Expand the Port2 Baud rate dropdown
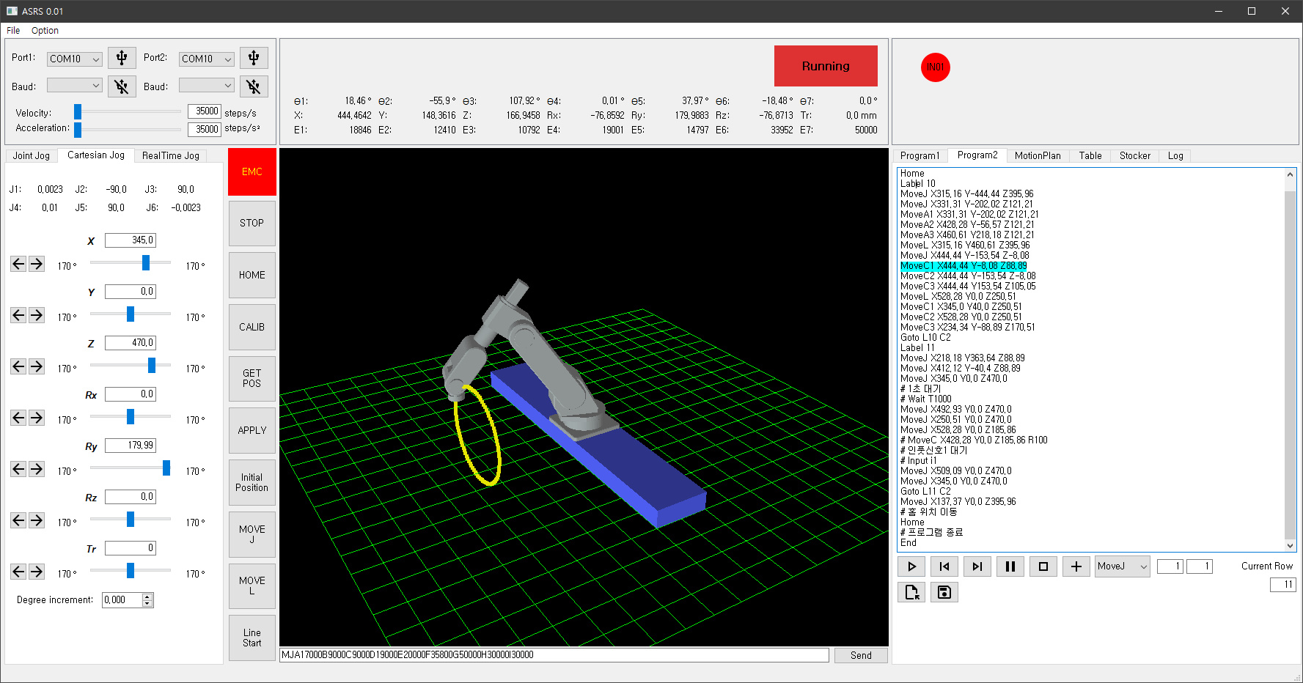The width and height of the screenshot is (1303, 683). coord(207,86)
